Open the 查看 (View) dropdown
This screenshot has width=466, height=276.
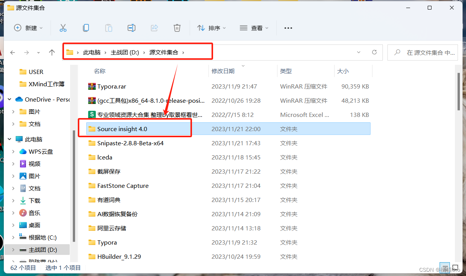[x=254, y=28]
